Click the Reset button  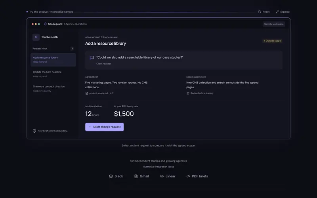[x=264, y=12]
